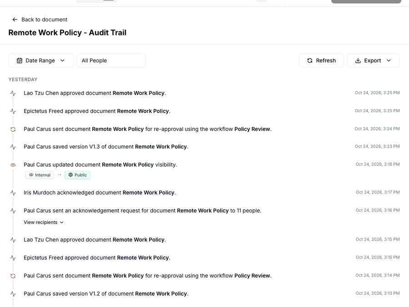Click 'Paul Carus saved version V1.2' entry
409x307 pixels.
[x=106, y=294]
